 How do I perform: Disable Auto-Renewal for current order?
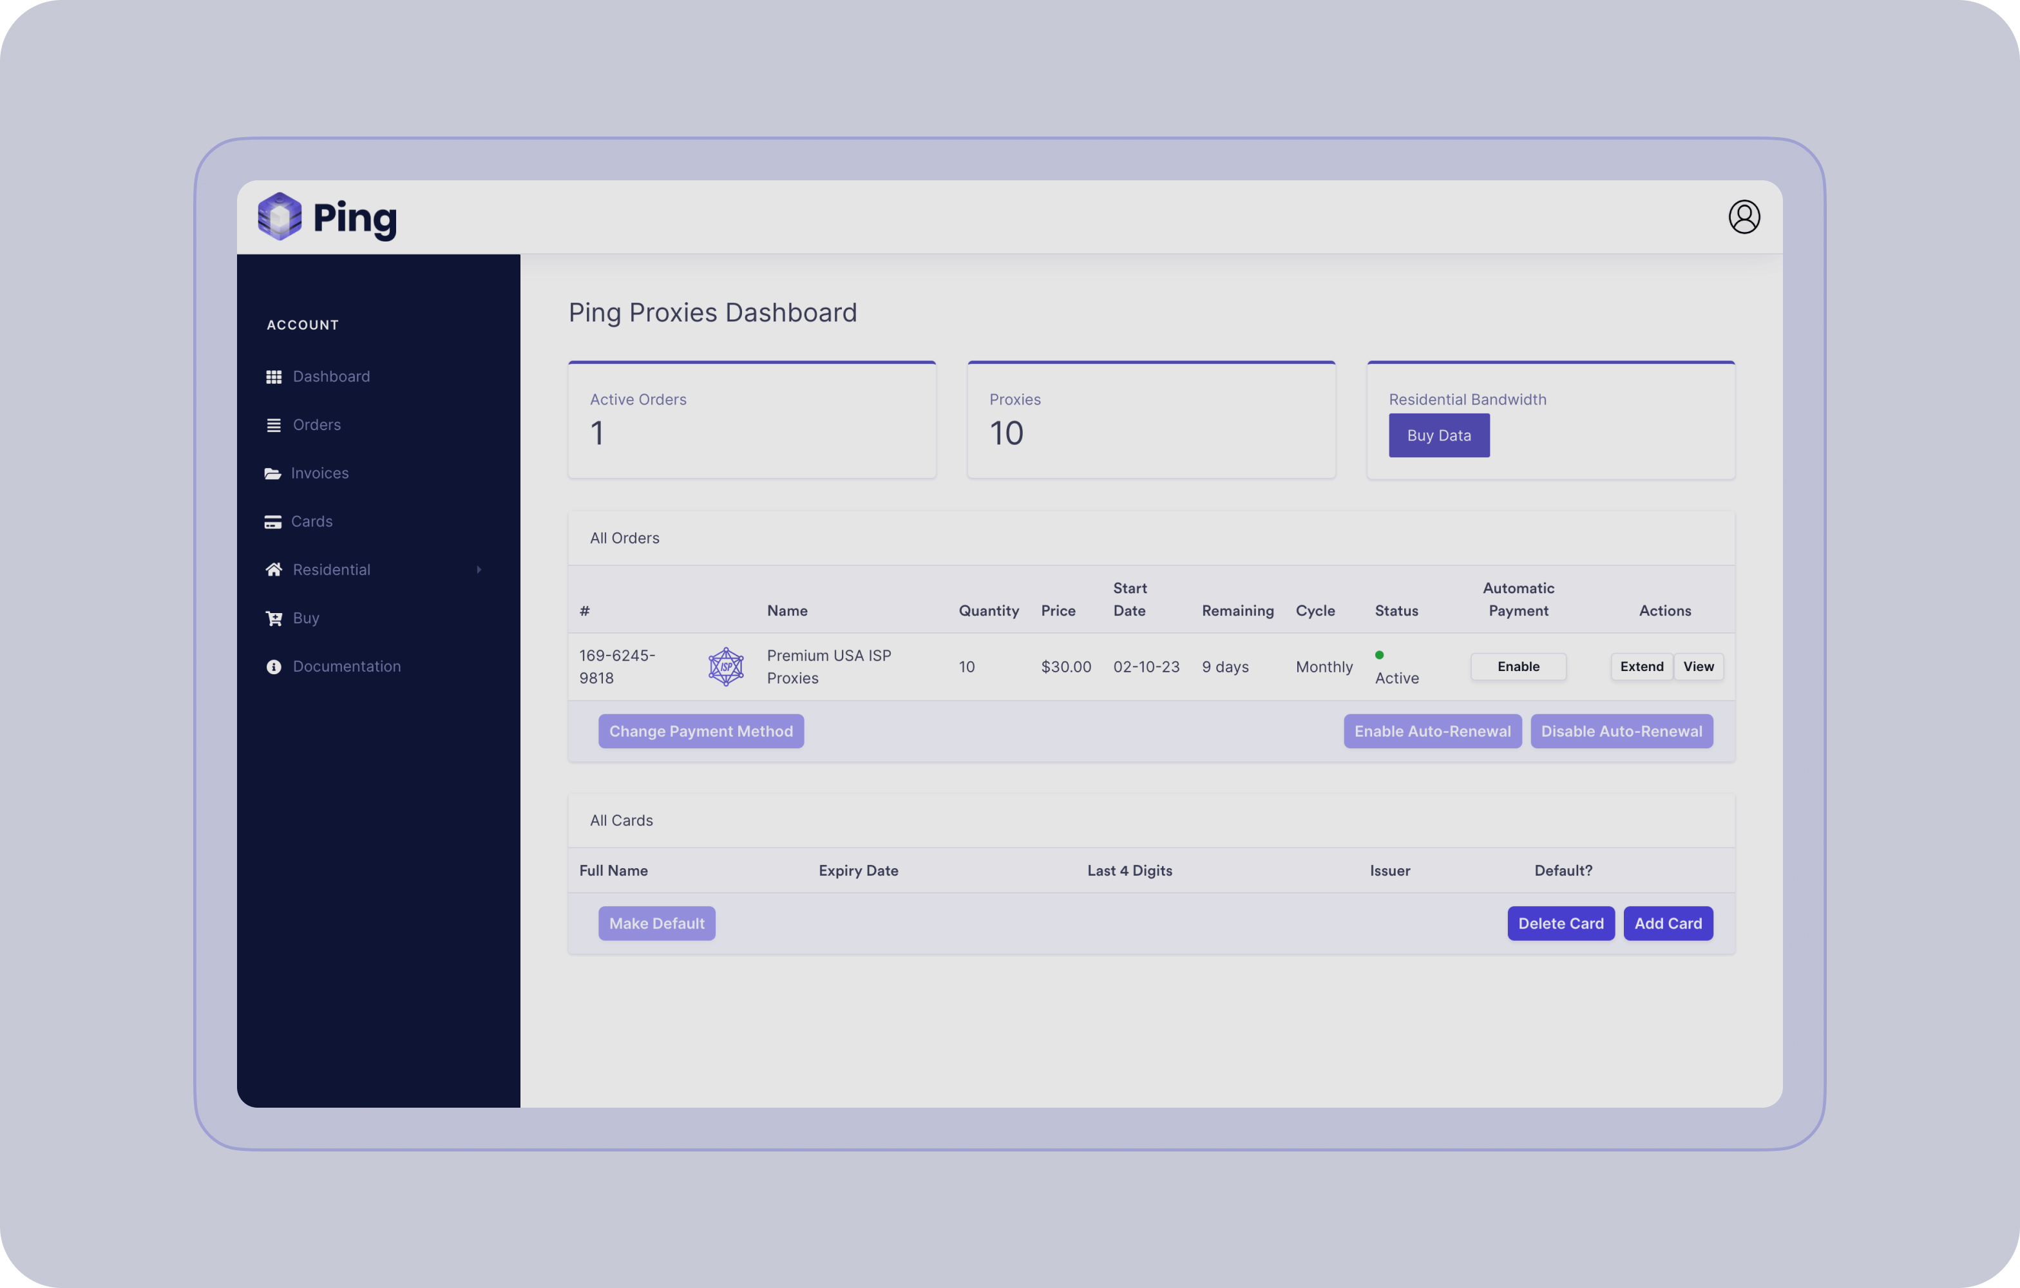tap(1623, 730)
